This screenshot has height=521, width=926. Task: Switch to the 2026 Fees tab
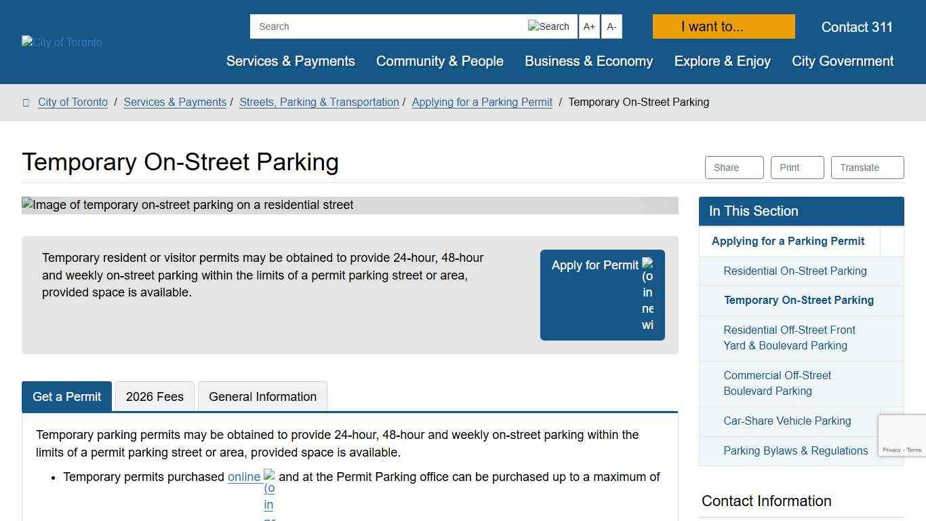click(154, 396)
